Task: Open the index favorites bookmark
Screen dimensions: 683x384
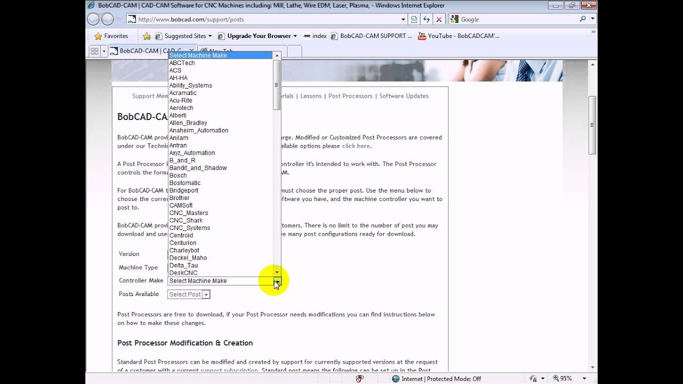Action: coord(315,36)
